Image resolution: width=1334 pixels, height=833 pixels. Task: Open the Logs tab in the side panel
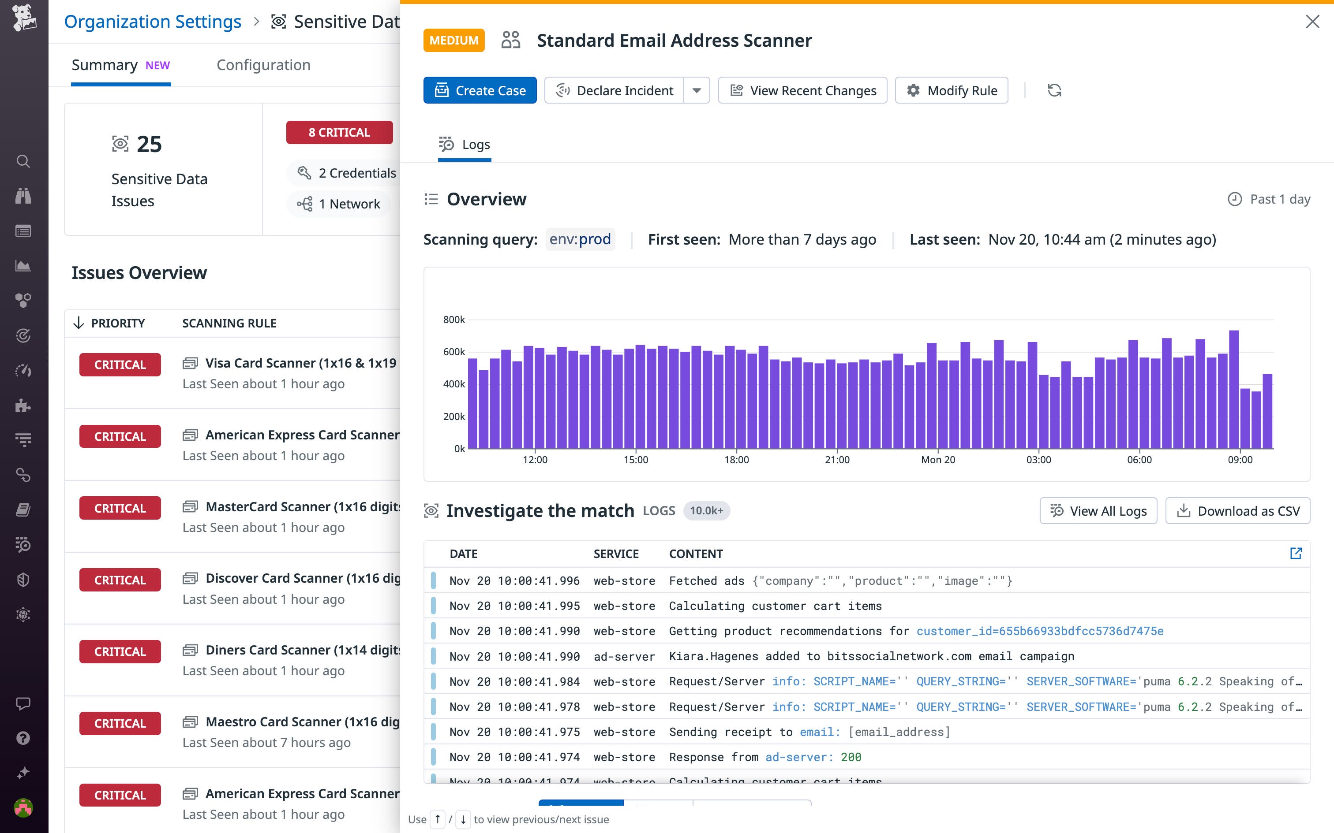(x=465, y=145)
